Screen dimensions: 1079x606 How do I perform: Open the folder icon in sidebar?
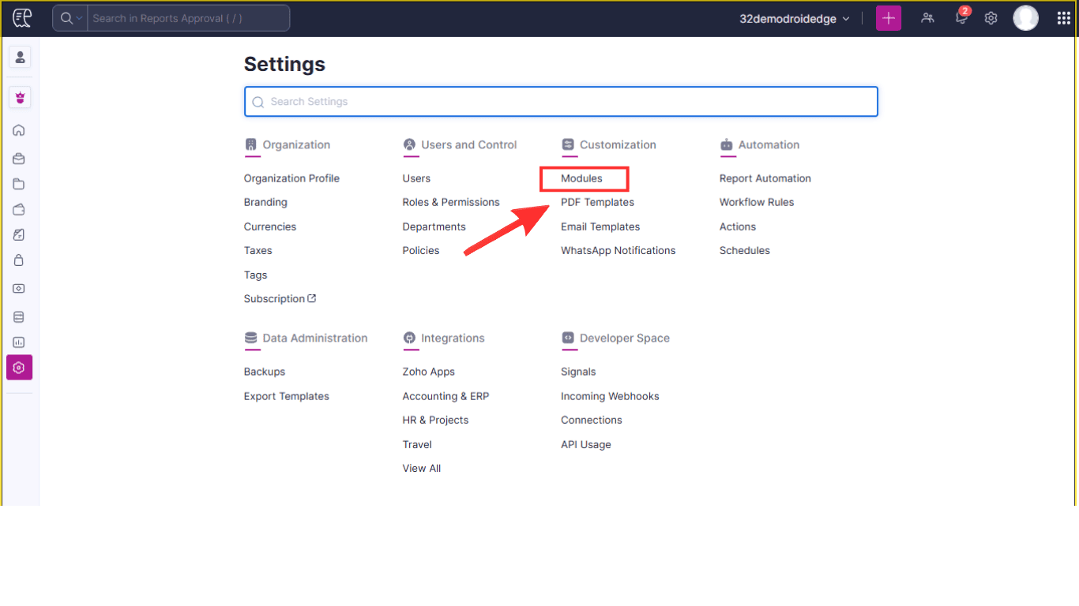19,184
